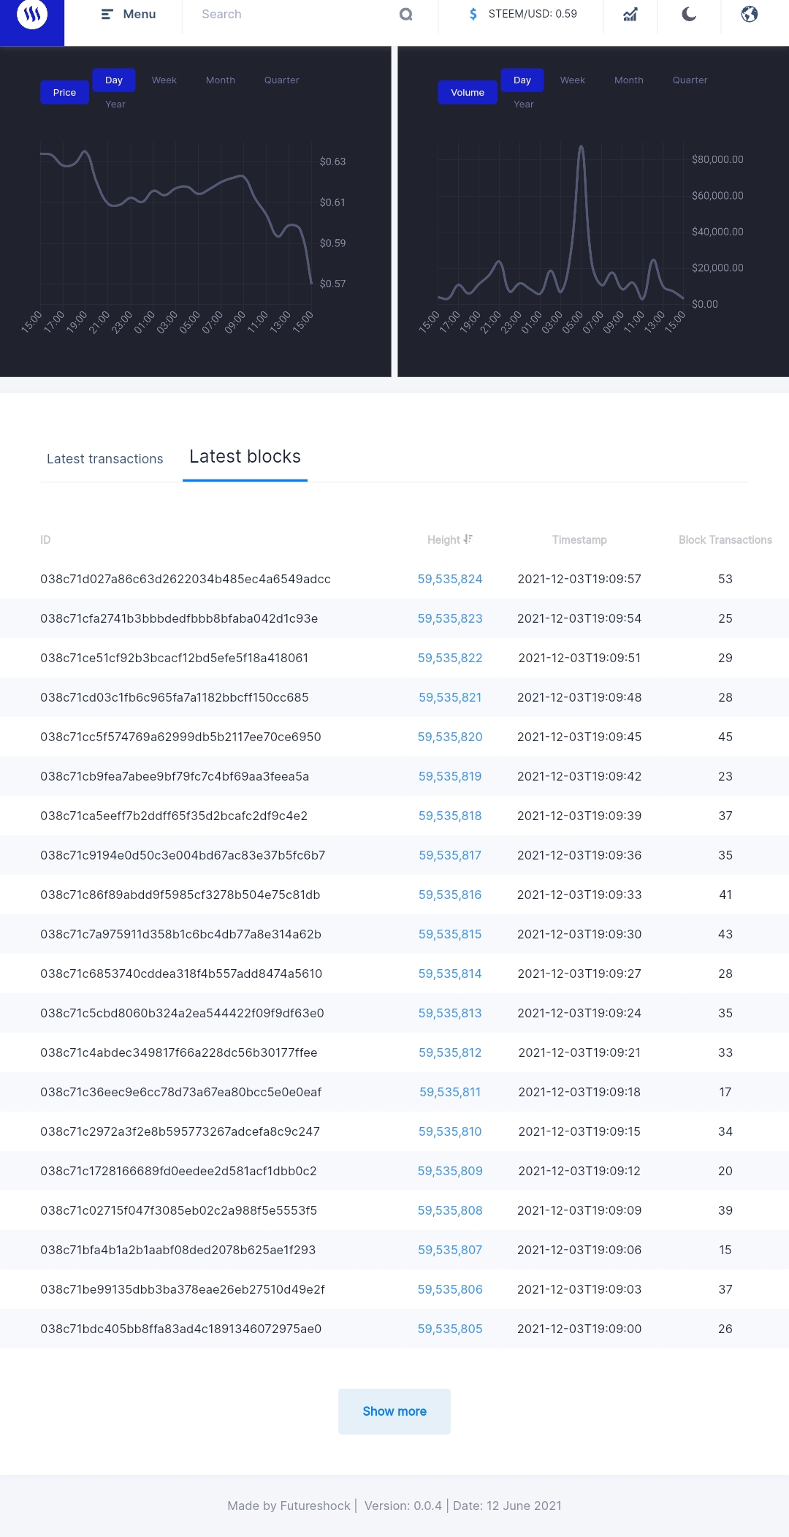Open block height 59,535,824 link
The image size is (789, 1537).
click(450, 579)
